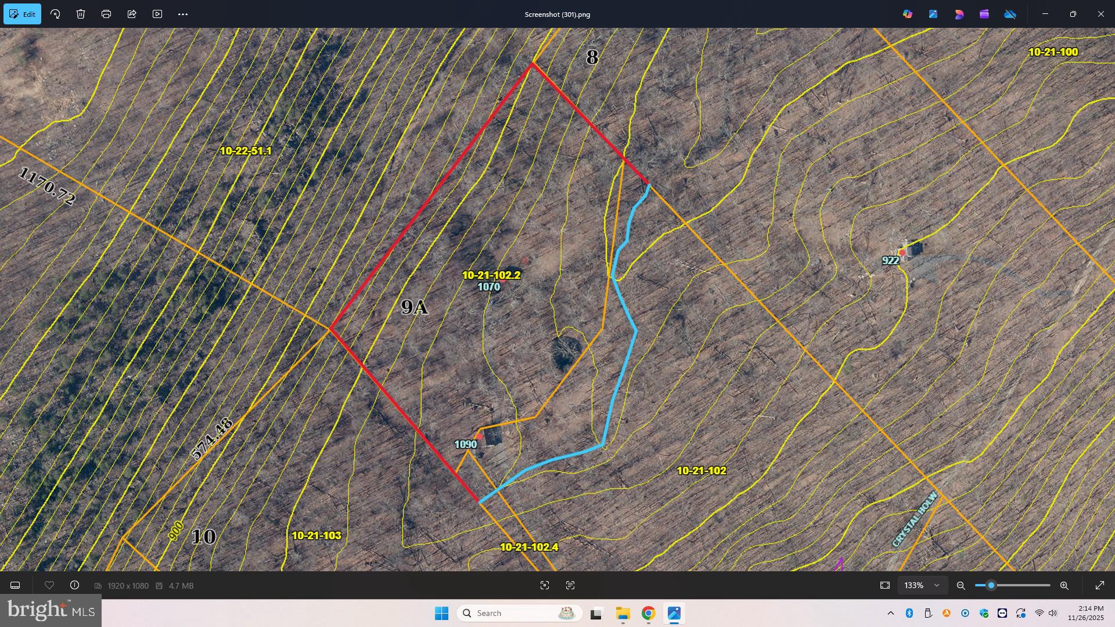Screen dimensions: 1115x627
Task: Adjust the zoom slider
Action: click(x=991, y=585)
